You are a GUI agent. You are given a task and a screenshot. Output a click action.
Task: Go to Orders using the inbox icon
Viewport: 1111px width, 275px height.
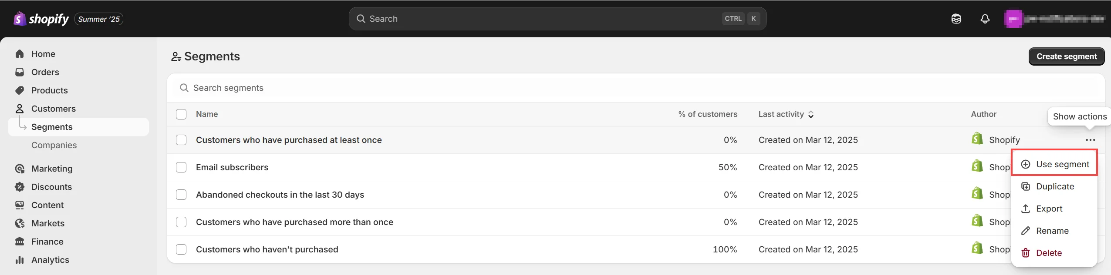click(20, 72)
